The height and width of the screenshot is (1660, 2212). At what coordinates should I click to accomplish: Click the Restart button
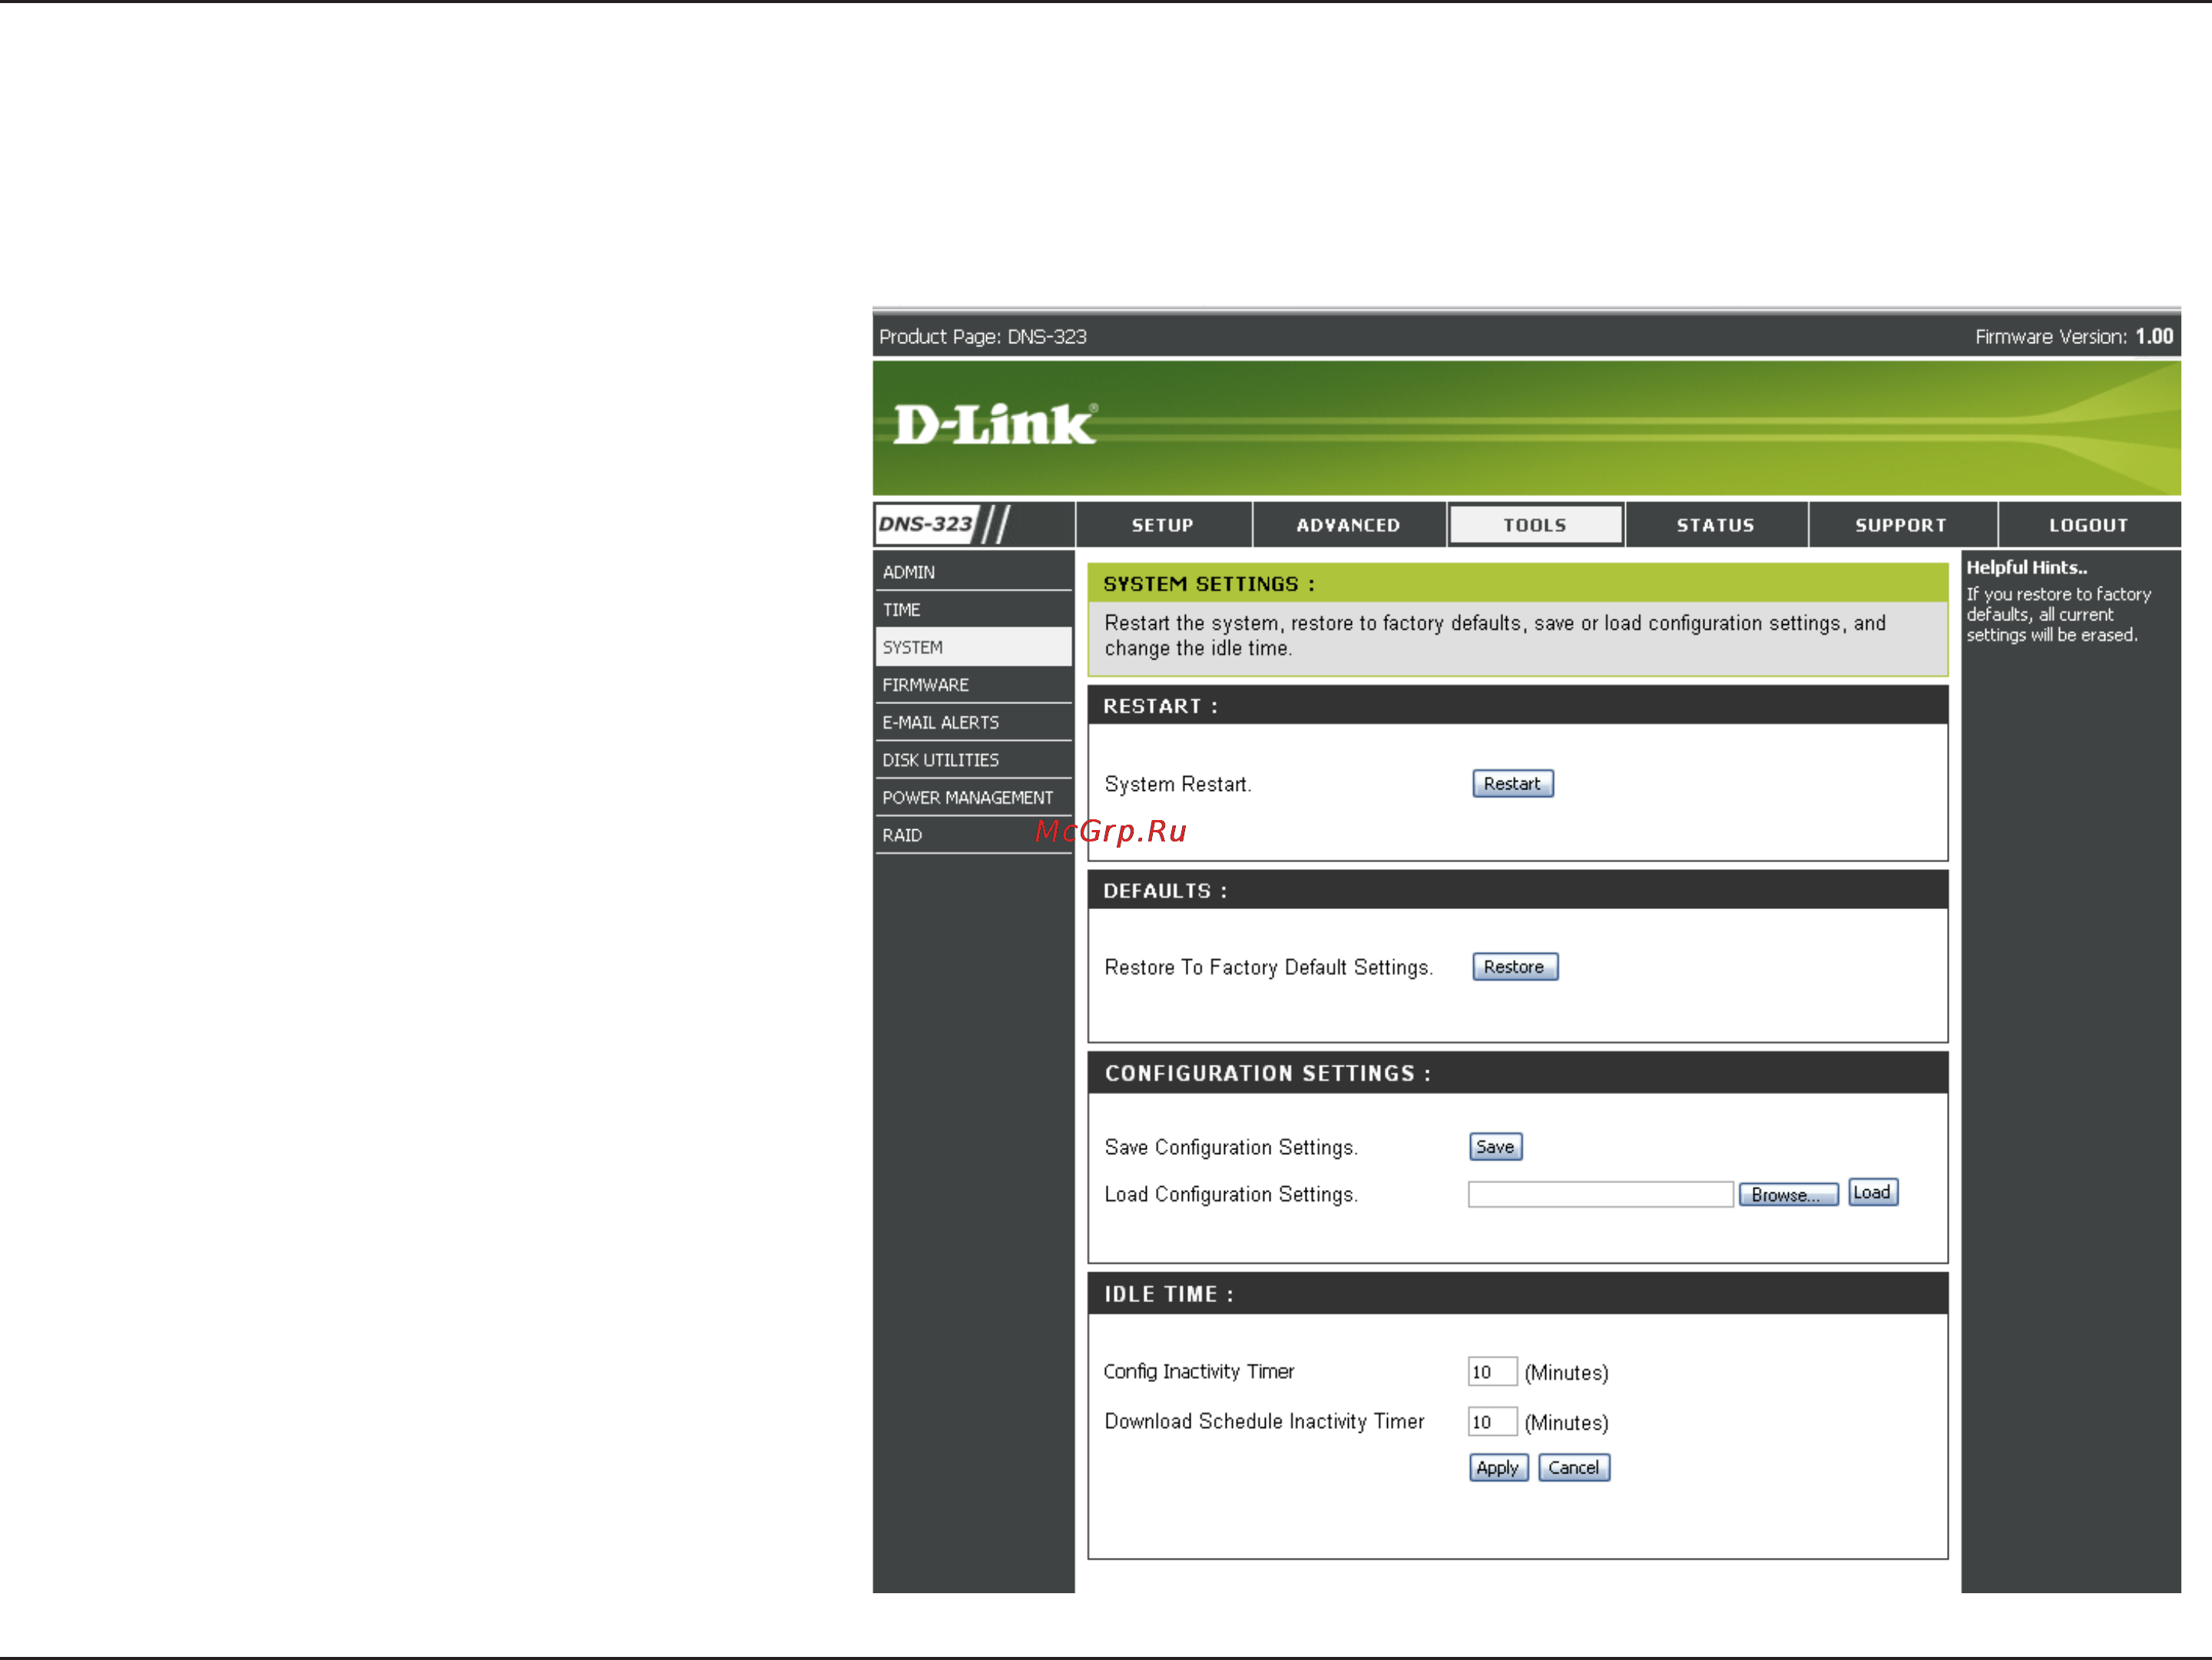pos(1512,783)
